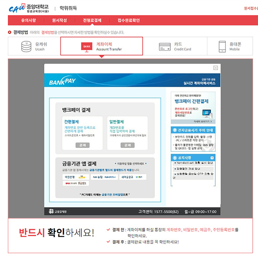Click the BANKPAY logo in banner

[62, 80]
